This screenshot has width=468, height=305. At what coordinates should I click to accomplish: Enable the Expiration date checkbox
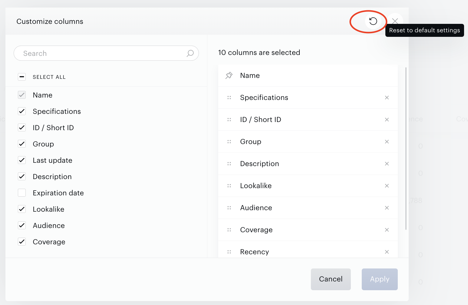[22, 193]
